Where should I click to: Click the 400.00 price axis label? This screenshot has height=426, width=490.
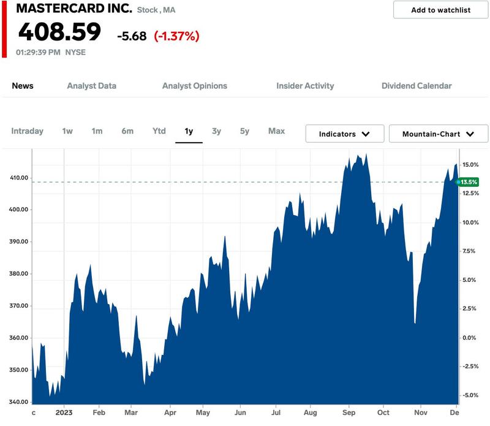[x=18, y=210]
